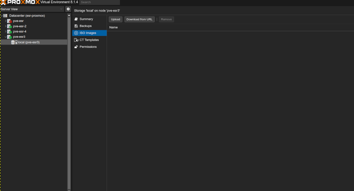Expand the pve-esr node
Image resolution: width=354 pixels, height=191 pixels.
click(x=5, y=21)
